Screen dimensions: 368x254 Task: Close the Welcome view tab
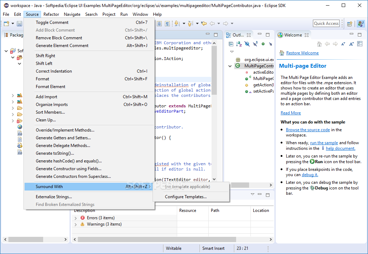[x=307, y=35]
